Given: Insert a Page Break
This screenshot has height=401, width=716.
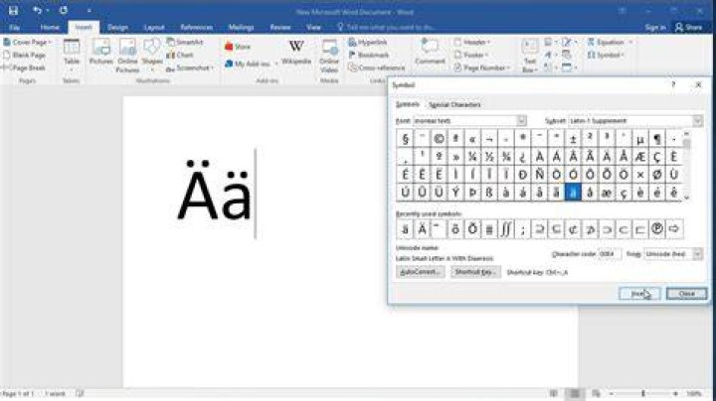Looking at the screenshot, I should 24,67.
